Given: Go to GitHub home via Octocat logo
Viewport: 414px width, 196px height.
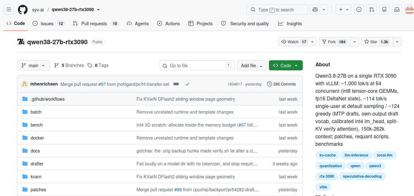Looking at the screenshot, I should (x=23, y=9).
